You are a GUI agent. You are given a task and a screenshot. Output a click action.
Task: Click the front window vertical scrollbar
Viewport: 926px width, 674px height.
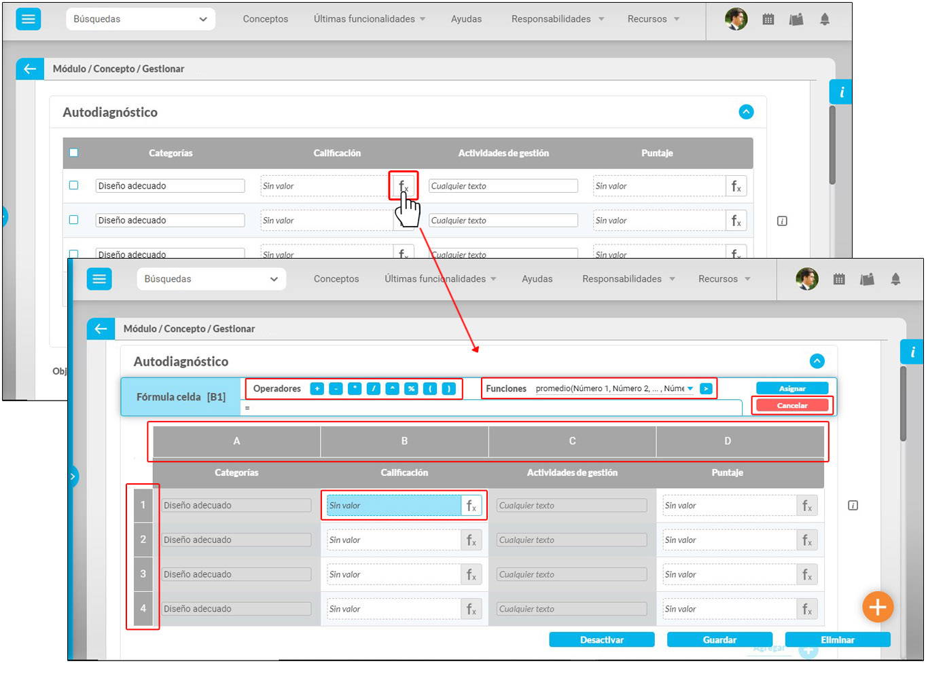click(903, 404)
